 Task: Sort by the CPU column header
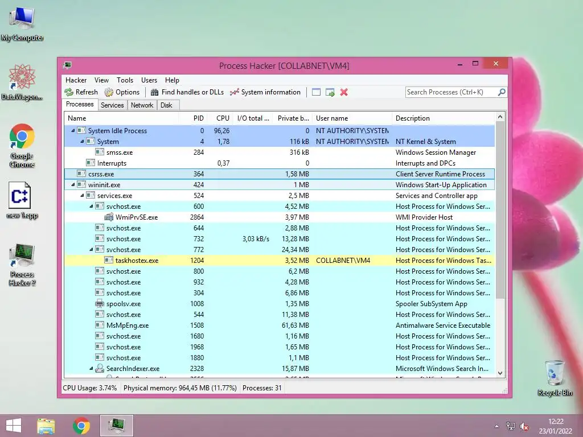click(219, 118)
